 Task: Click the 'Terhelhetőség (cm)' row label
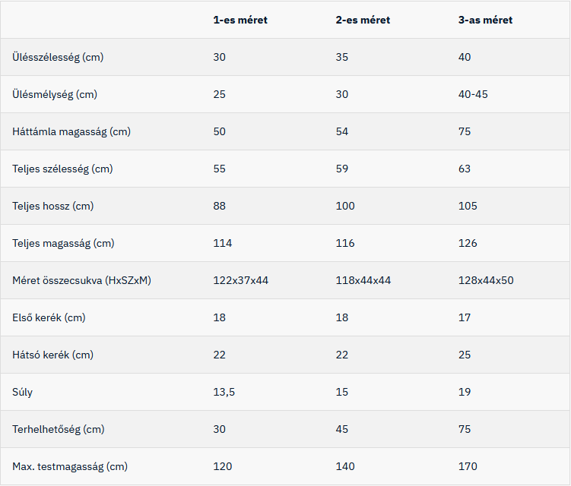pyautogui.click(x=59, y=429)
